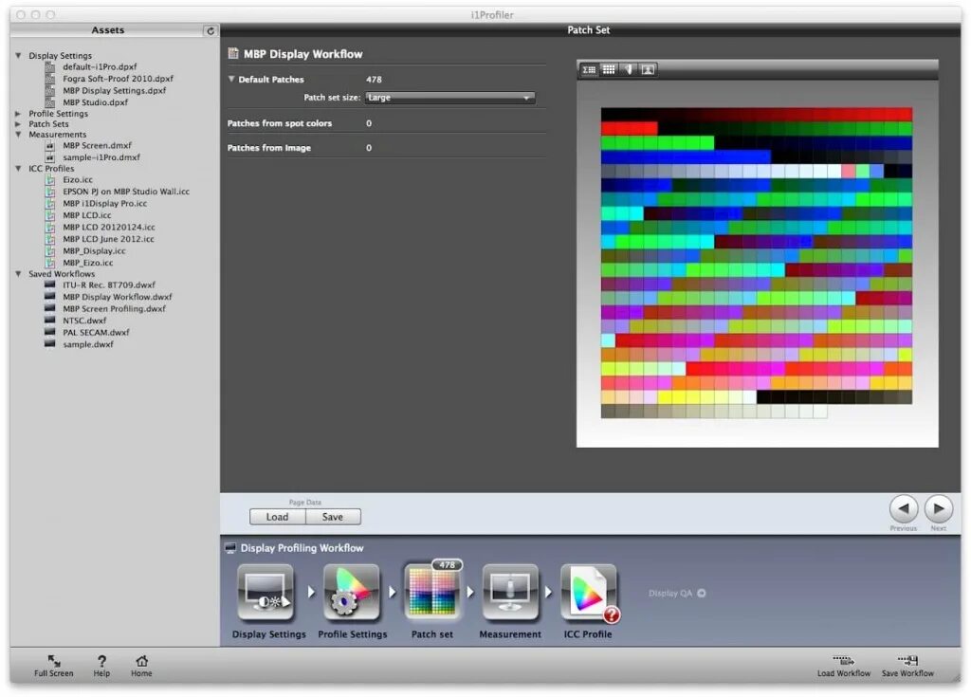Click the Display Profiling Workflow monitor icon
This screenshot has height=697, width=971.
coord(230,548)
